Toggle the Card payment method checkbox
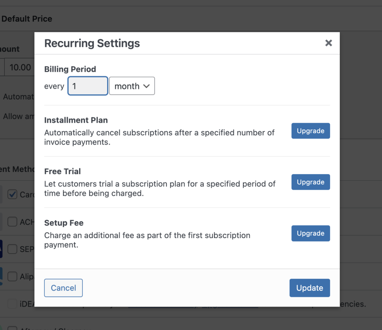 coord(12,195)
